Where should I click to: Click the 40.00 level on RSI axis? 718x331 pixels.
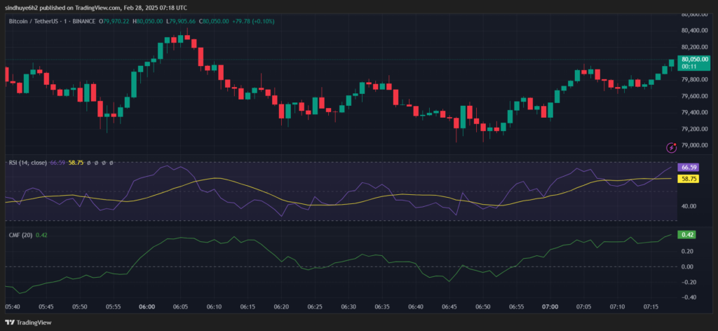point(688,206)
